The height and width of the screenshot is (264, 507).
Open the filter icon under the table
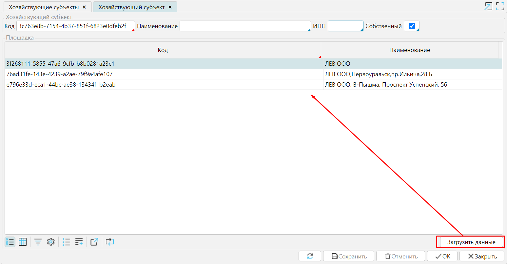[38, 242]
